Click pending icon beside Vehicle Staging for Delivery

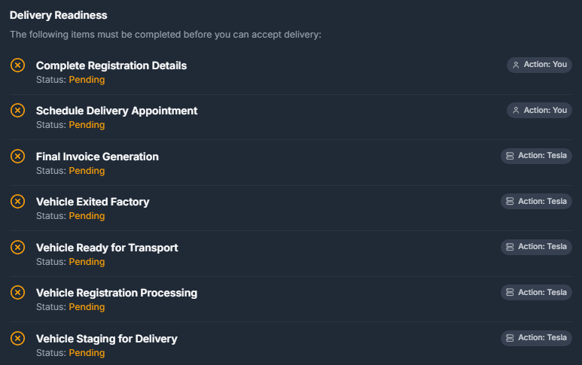click(17, 338)
